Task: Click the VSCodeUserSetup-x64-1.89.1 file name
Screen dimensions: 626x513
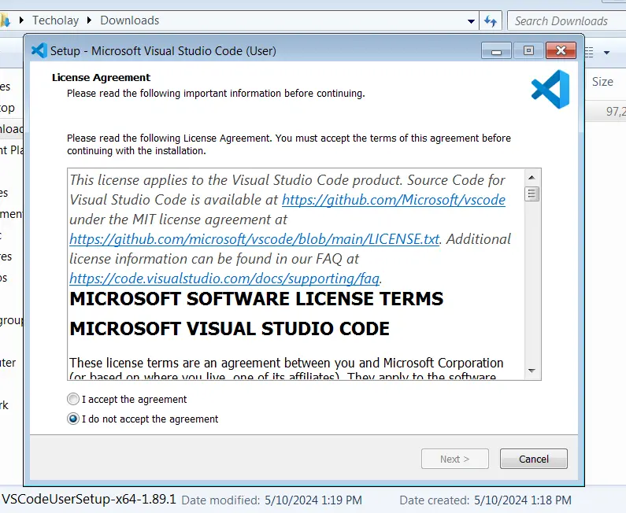Action: (89, 499)
